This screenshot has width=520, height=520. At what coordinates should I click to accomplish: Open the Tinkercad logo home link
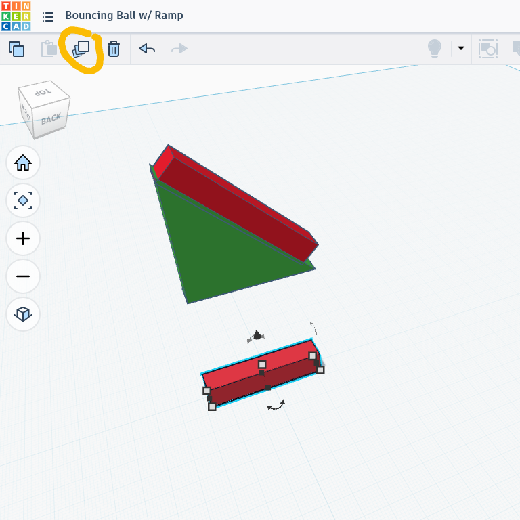tap(16, 16)
